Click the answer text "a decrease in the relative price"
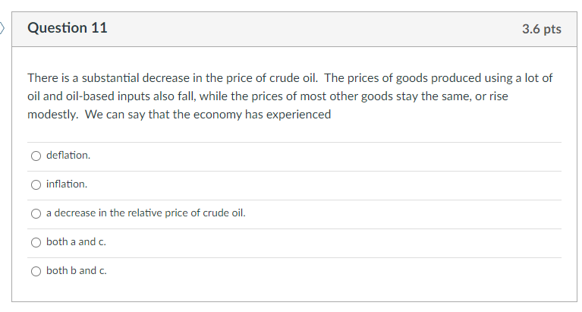 pyautogui.click(x=118, y=213)
